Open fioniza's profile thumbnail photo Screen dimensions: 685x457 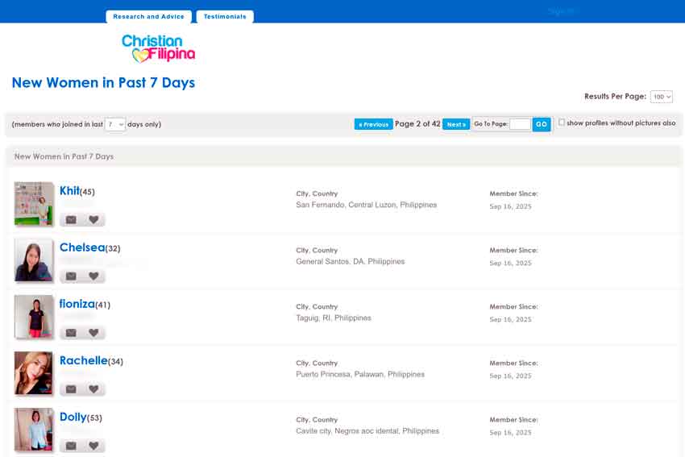click(x=34, y=317)
